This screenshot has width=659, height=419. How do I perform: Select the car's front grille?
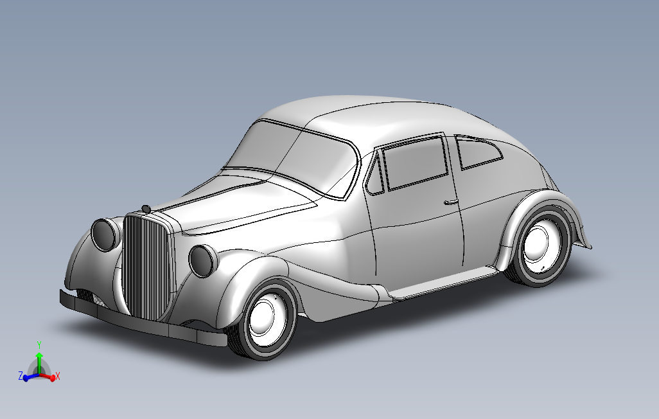146,267
